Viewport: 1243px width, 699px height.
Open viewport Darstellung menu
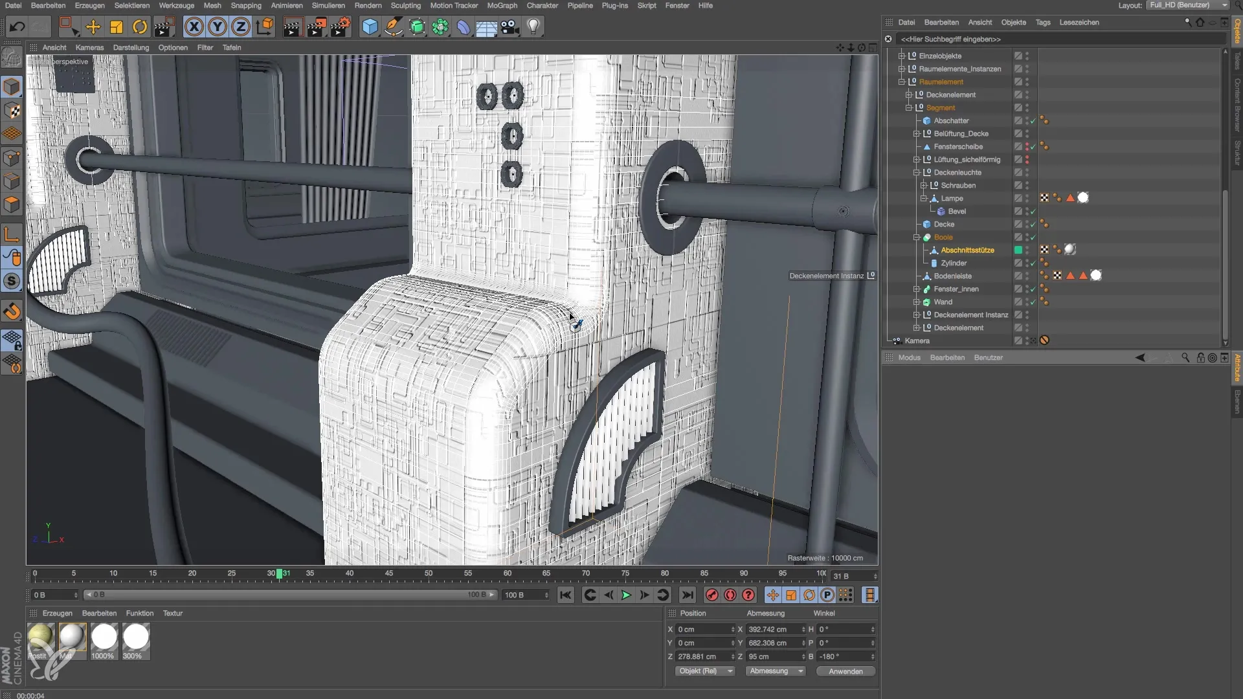click(131, 47)
